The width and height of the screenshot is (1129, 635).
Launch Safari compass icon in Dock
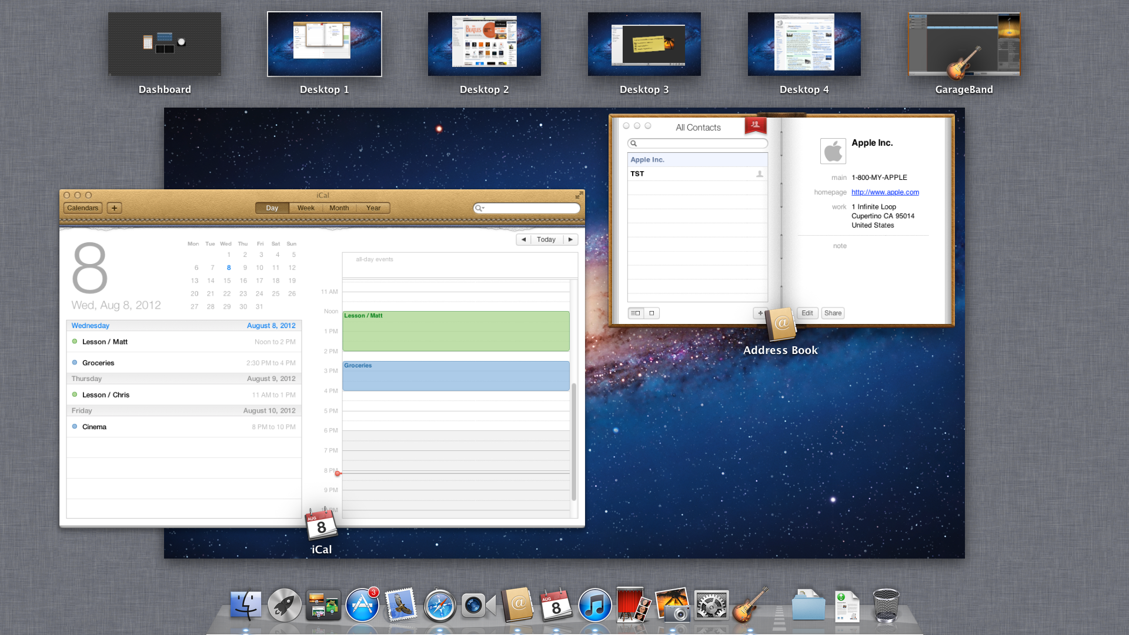(440, 605)
